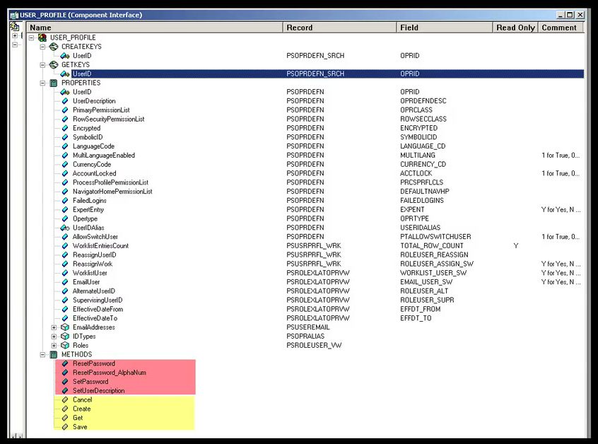Viewport: 598px width, 444px height.
Task: Click the Save method icon
Action: (x=65, y=427)
